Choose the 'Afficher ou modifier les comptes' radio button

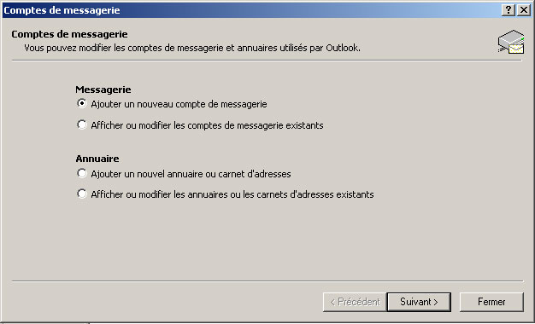(82, 124)
